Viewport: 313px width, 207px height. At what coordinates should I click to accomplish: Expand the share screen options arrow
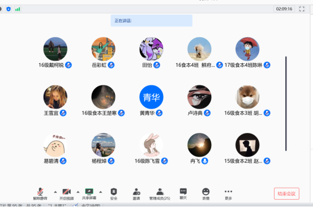pos(100,192)
